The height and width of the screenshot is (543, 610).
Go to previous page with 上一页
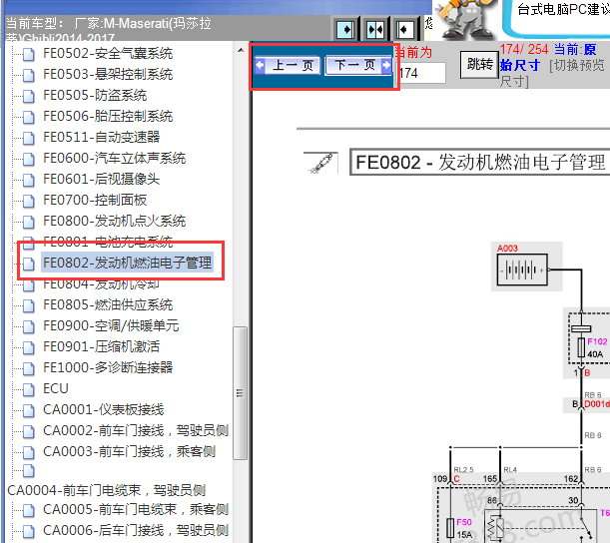(288, 65)
